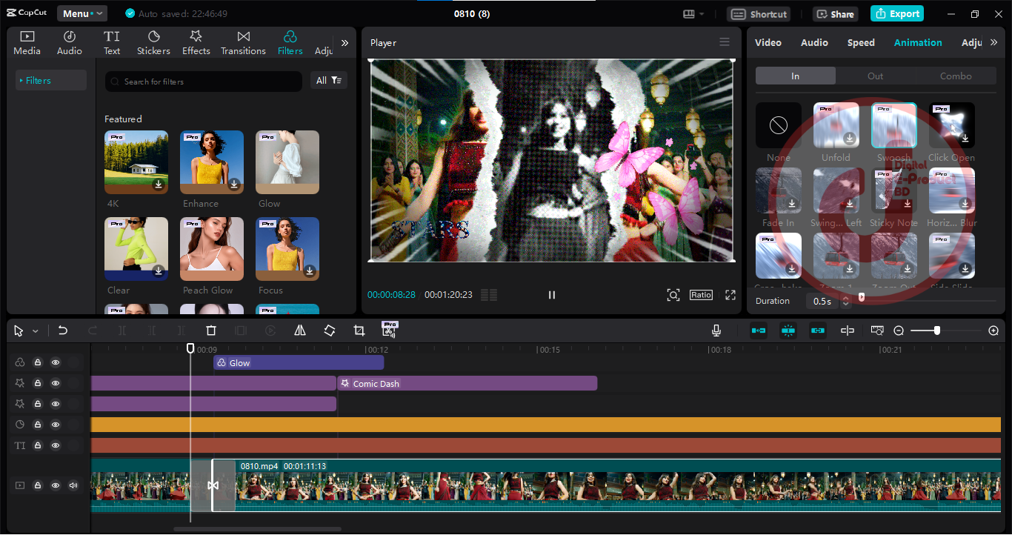The width and height of the screenshot is (1012, 538).
Task: Select the Unfold animation
Action: click(836, 125)
